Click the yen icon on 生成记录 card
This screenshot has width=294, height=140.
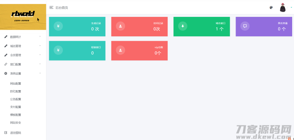[58, 26]
